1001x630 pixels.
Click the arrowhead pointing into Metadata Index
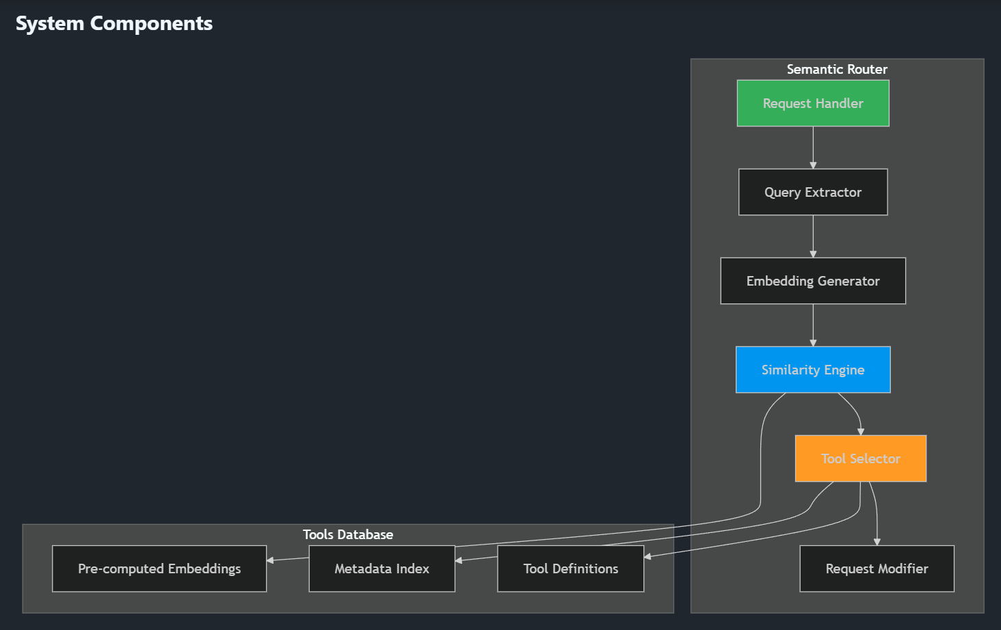pos(459,560)
